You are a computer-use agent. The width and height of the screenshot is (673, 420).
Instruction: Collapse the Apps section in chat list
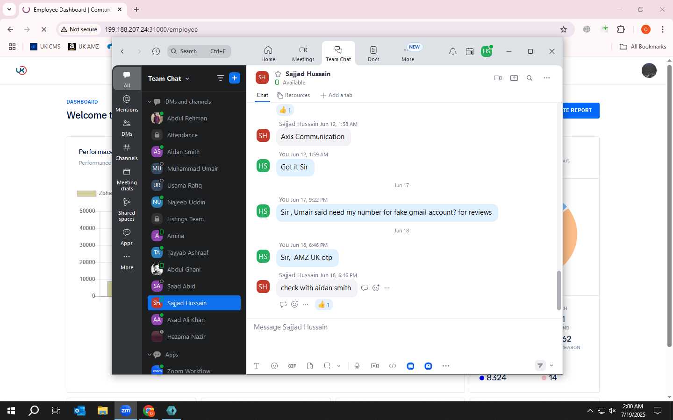pyautogui.click(x=150, y=355)
